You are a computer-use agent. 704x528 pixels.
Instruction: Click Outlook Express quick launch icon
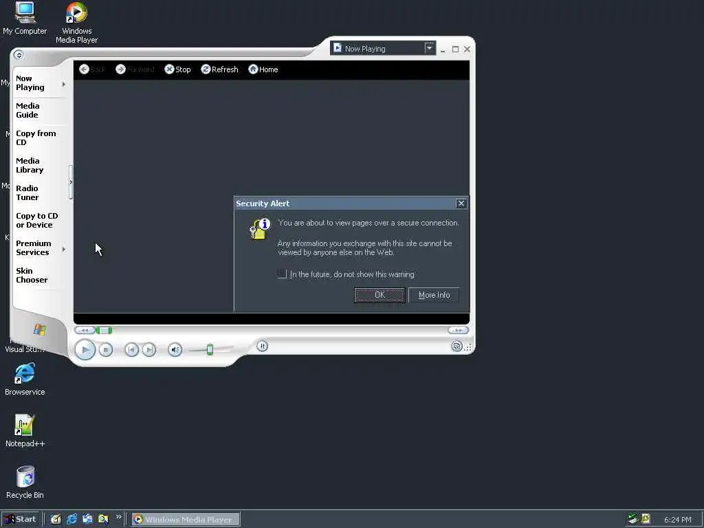pos(87,519)
